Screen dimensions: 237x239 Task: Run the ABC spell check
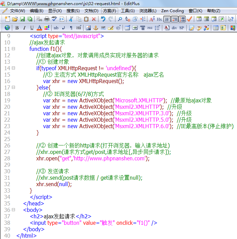tap(54, 19)
